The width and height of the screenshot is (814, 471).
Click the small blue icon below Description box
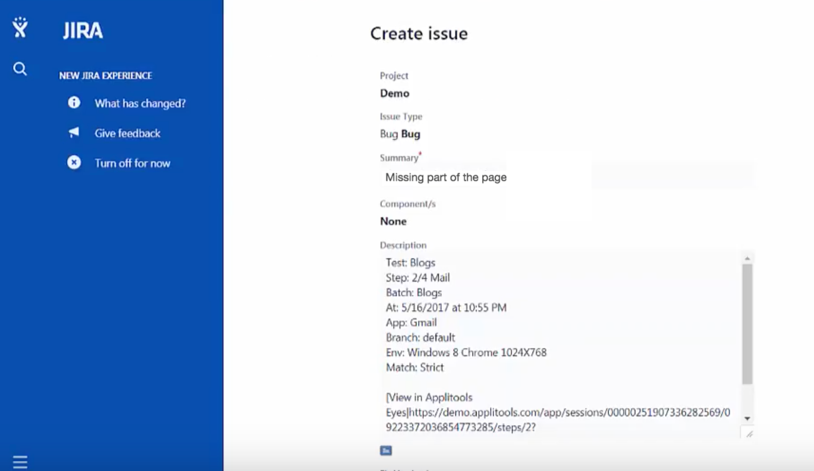click(x=386, y=450)
